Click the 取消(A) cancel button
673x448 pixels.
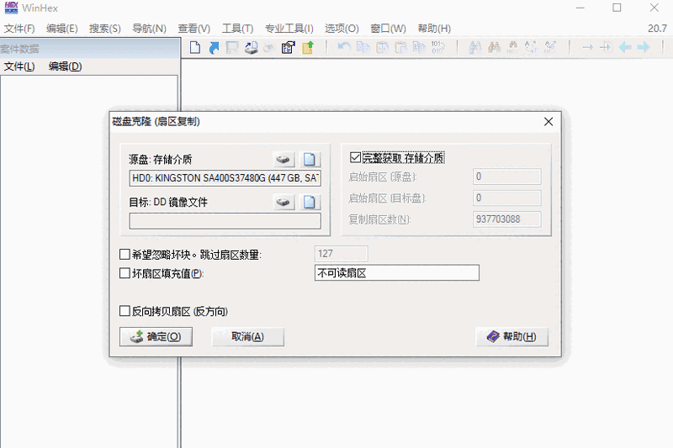pos(247,337)
